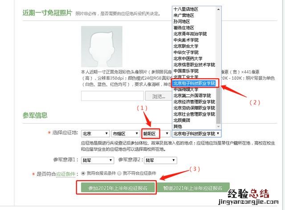
Task: Choose 北京劳动保障职业学院 option
Action: (x=194, y=108)
